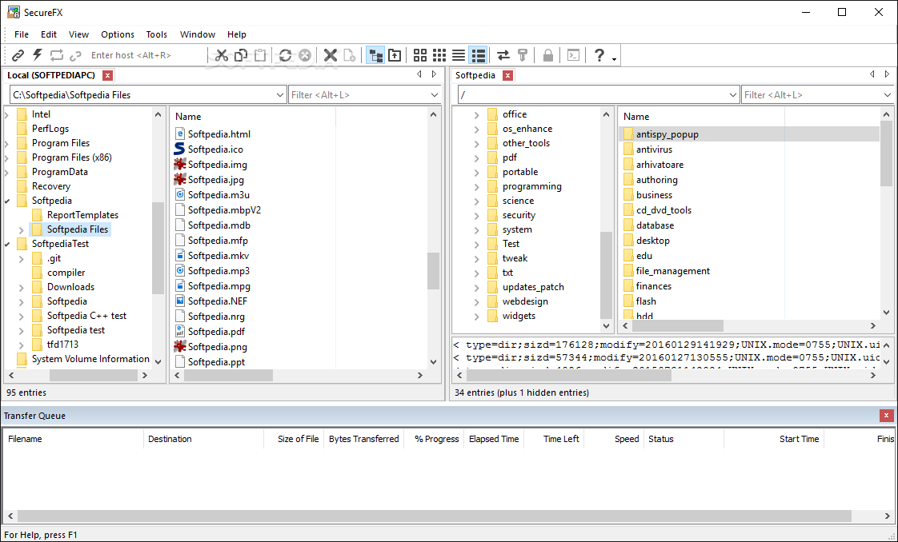Open the File menu
898x542 pixels.
pyautogui.click(x=21, y=34)
